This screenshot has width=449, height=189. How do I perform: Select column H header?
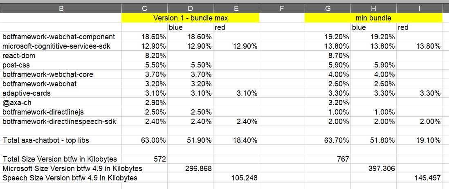(x=374, y=8)
